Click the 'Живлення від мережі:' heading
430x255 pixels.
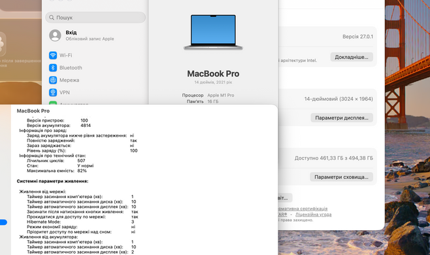[42, 192]
